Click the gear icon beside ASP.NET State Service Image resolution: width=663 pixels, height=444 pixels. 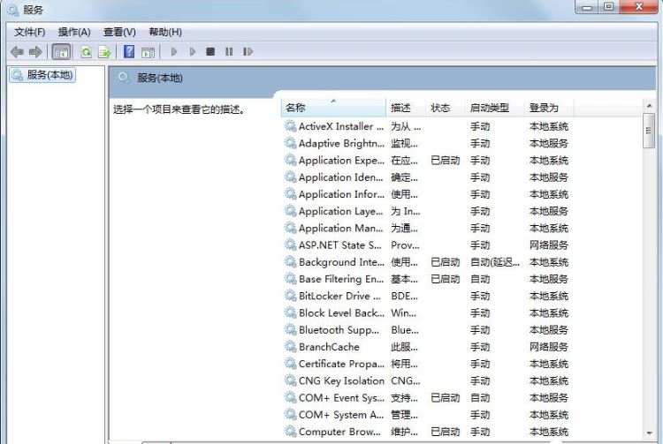click(290, 245)
